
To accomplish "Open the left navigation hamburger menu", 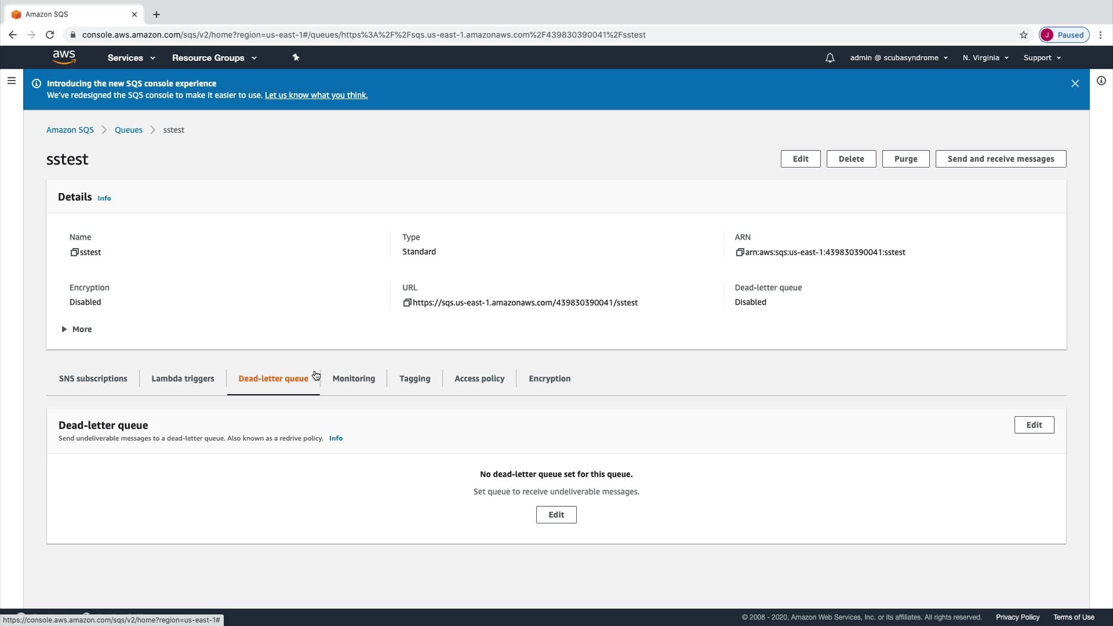I will tap(11, 80).
